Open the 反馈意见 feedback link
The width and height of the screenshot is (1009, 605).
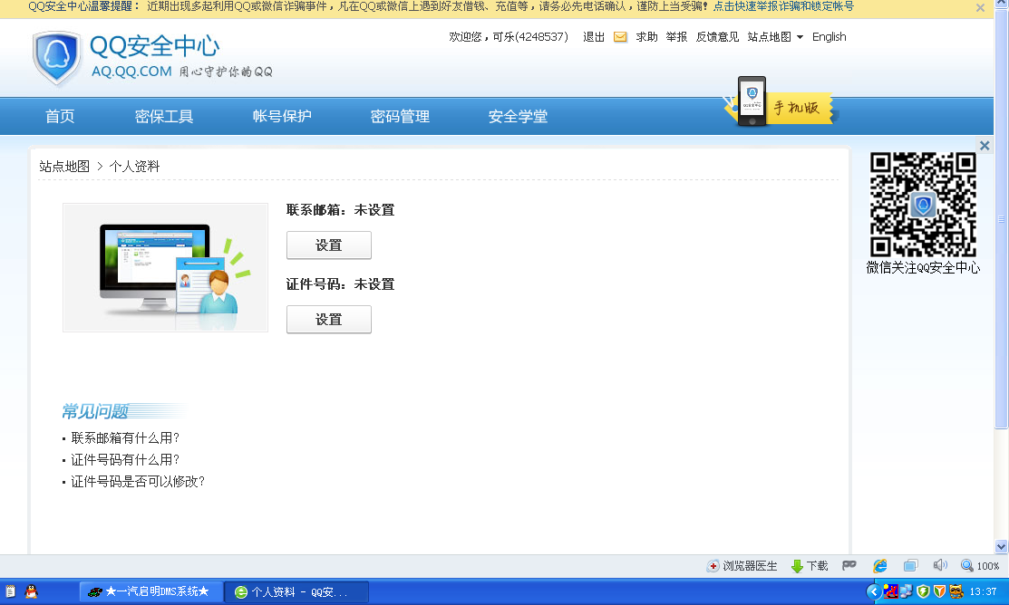[x=717, y=36]
